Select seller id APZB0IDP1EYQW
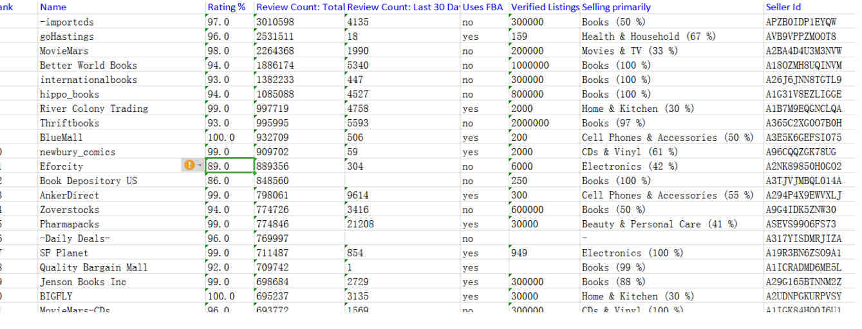Screen dimensions: 862x329 (x=801, y=22)
